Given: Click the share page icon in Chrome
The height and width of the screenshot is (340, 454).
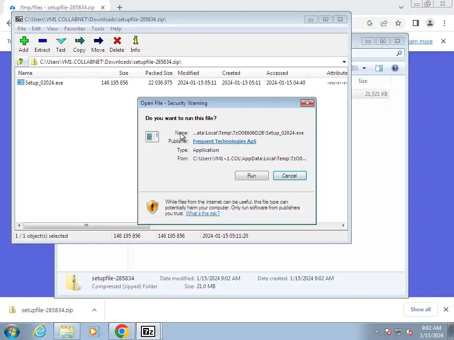Looking at the screenshot, I should [x=384, y=23].
